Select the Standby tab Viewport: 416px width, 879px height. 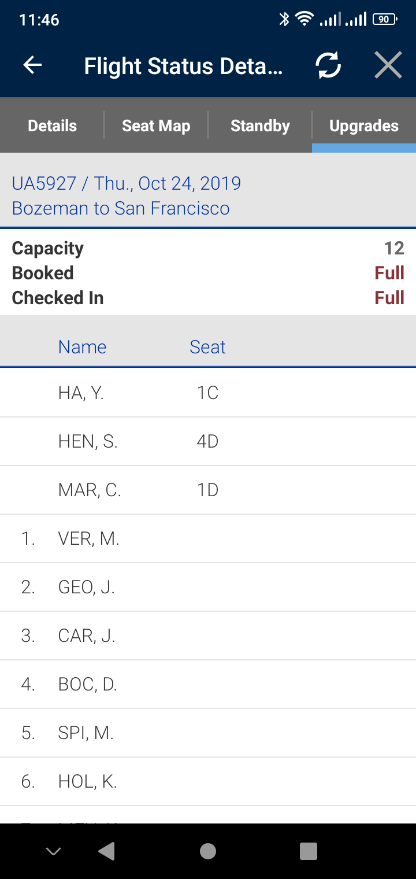point(260,125)
